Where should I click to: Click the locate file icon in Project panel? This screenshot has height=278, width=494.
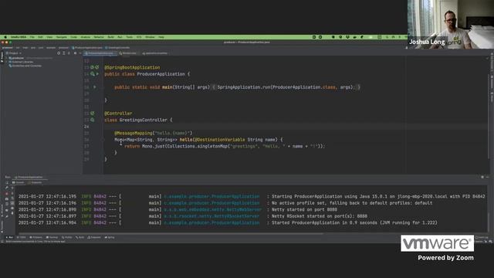[59, 53]
